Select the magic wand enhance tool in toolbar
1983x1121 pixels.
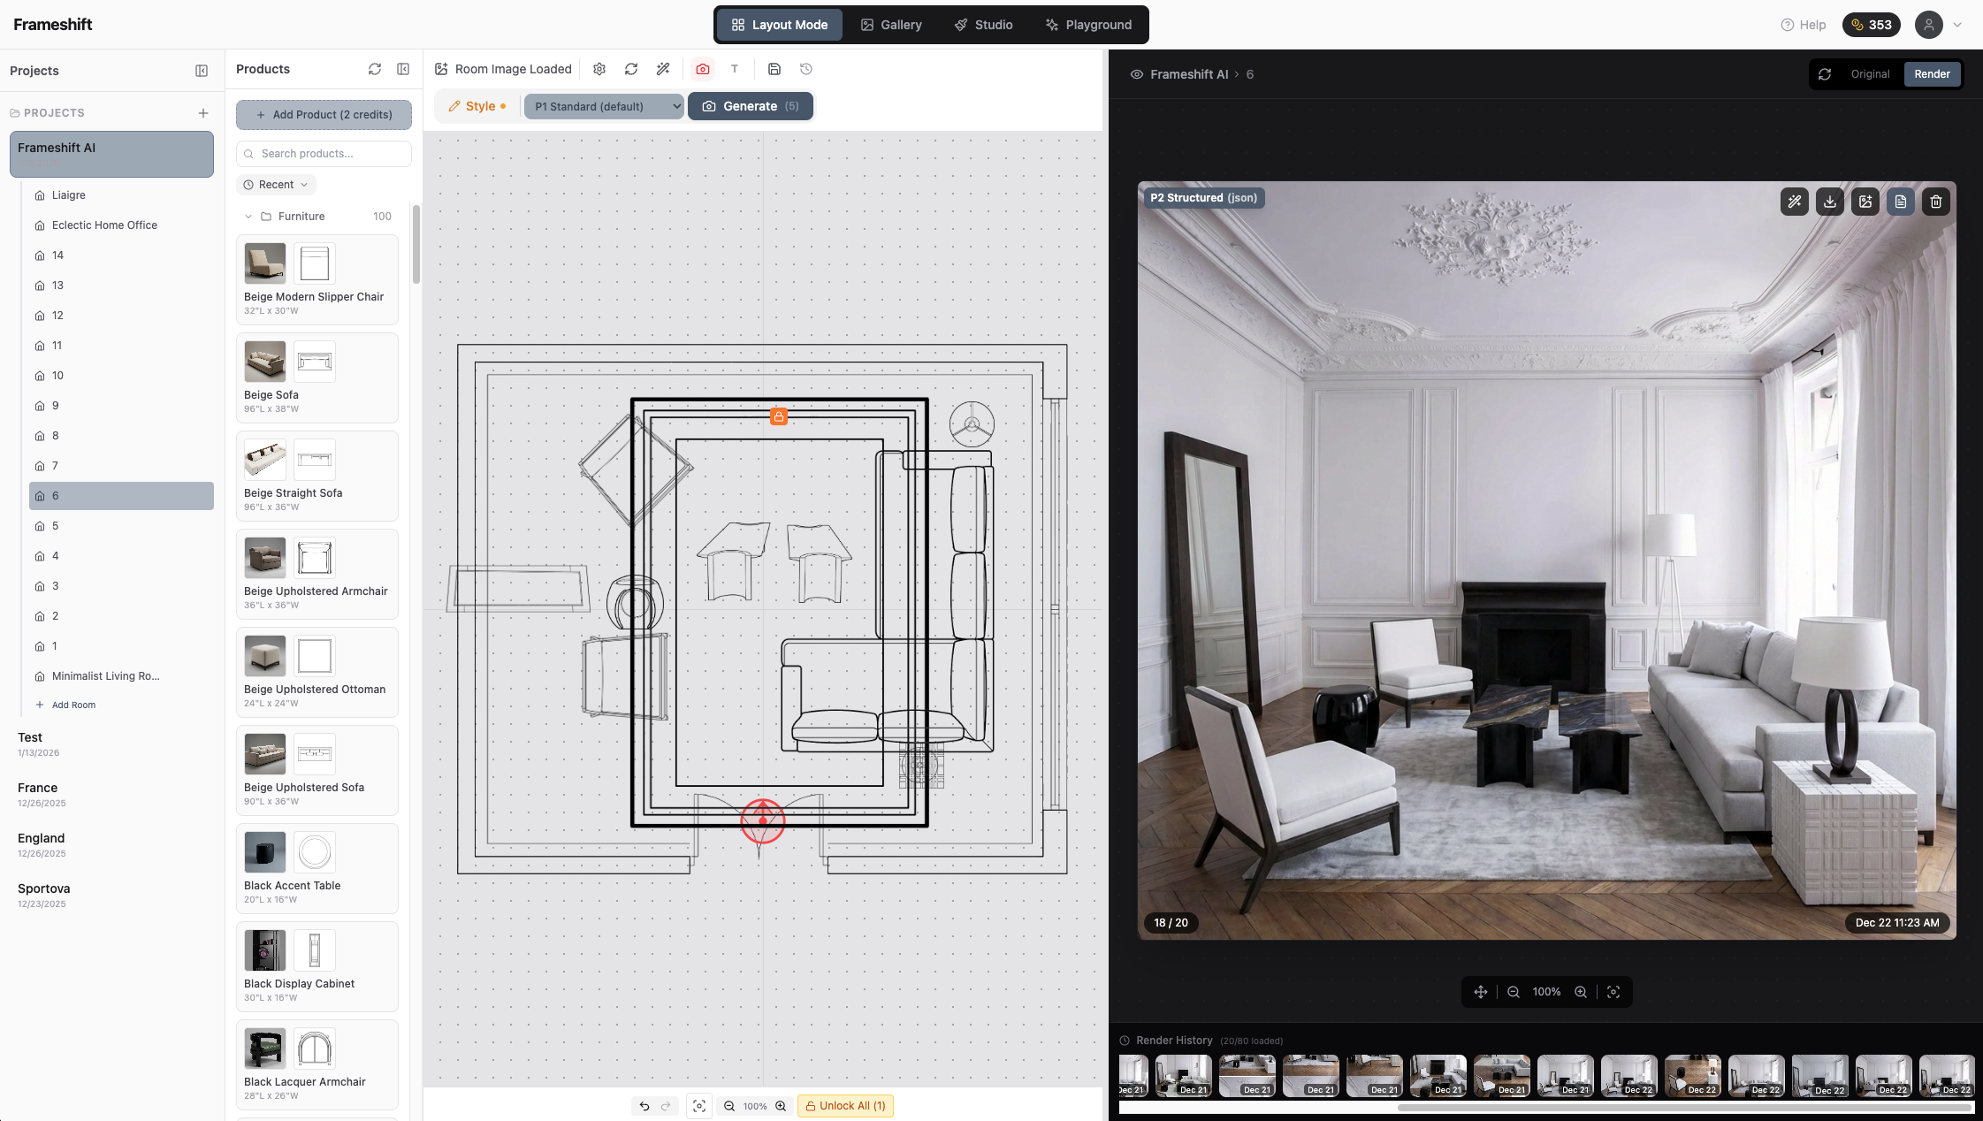[663, 68]
